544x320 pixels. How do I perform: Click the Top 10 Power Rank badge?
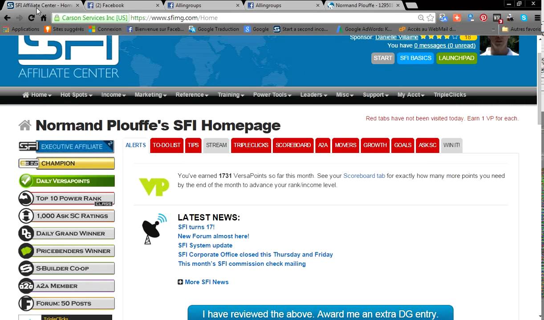point(66,198)
